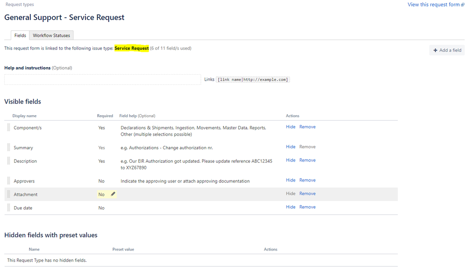467x271 pixels.
Task: Click the Add a field button
Action: (447, 50)
